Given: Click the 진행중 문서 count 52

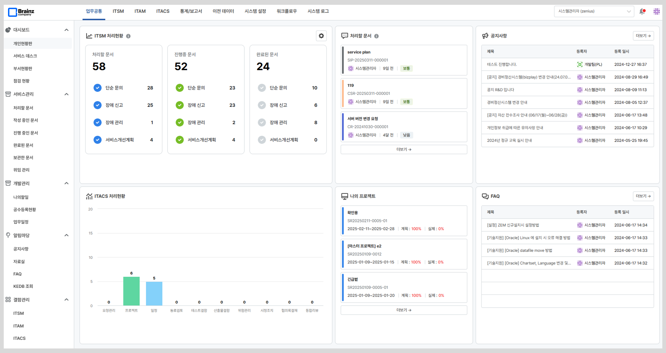Looking at the screenshot, I should coord(181,66).
